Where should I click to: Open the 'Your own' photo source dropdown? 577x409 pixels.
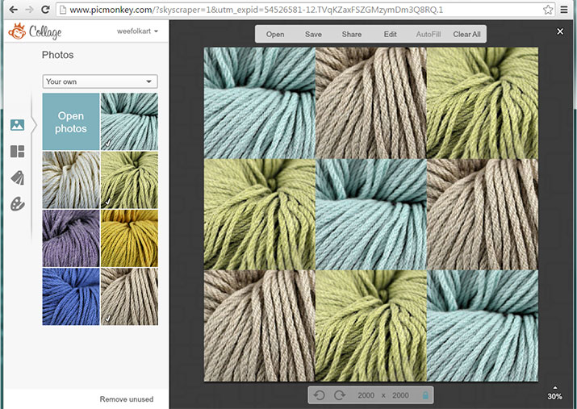[100, 81]
